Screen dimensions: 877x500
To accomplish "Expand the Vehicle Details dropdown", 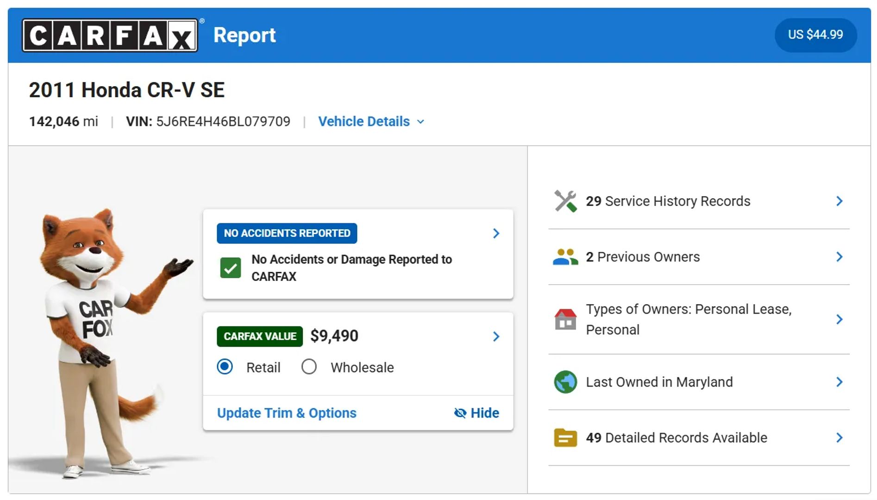I will point(371,121).
